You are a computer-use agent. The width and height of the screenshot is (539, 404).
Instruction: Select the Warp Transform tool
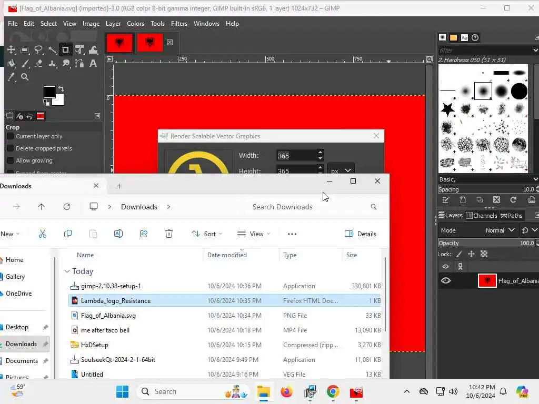coord(93,50)
